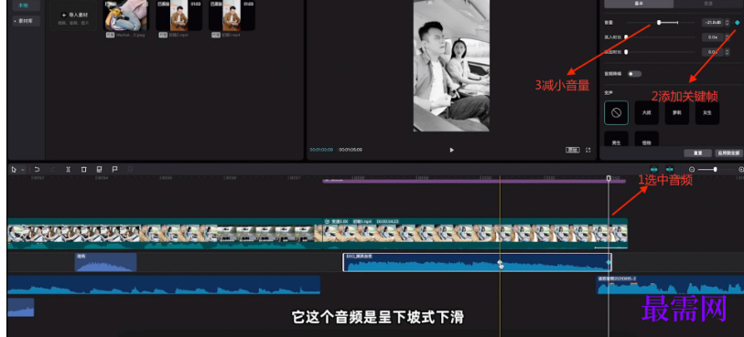Choose the 女生 voice effect

pos(707,112)
